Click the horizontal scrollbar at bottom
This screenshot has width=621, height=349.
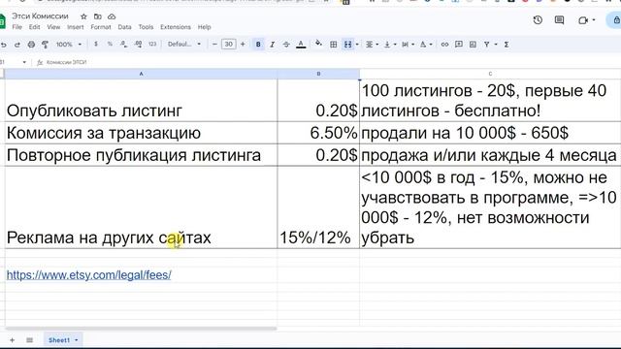[x=141, y=329]
